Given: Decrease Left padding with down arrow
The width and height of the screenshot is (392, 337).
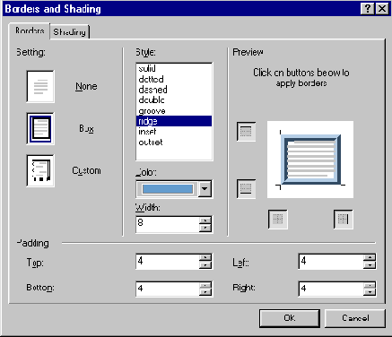Looking at the screenshot, I should click(x=370, y=265).
